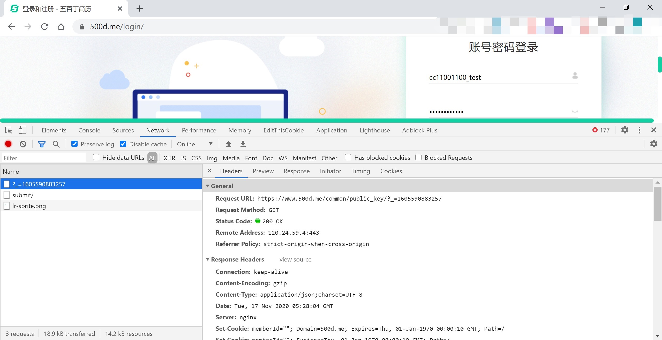The height and width of the screenshot is (340, 662).
Task: Open the Performance tab
Action: tap(199, 130)
